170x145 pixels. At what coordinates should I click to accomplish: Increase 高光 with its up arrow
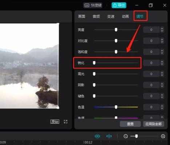tap(162, 73)
